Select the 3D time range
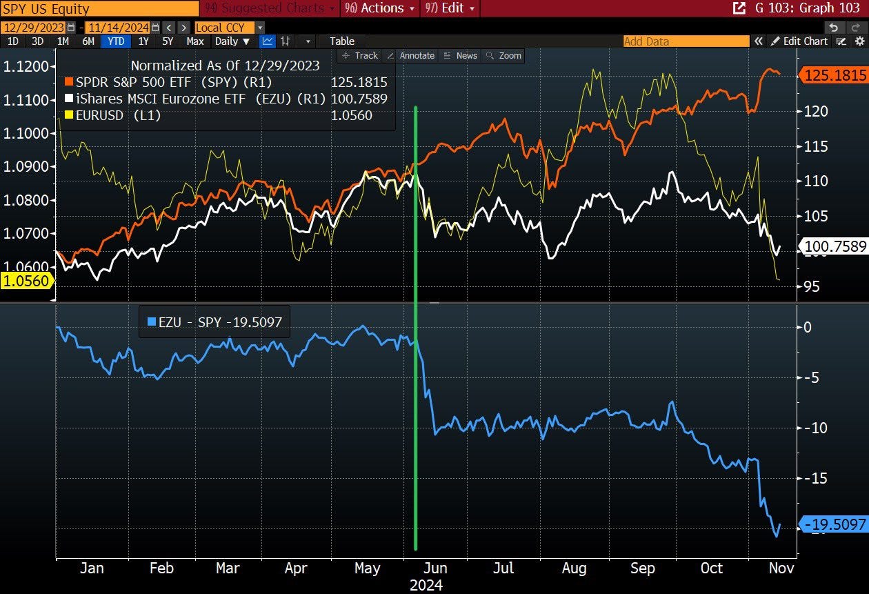Screen dimensions: 869x594 pyautogui.click(x=37, y=41)
